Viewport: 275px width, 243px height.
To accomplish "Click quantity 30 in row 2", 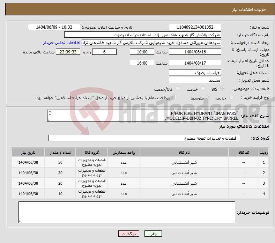I will 60,173.
